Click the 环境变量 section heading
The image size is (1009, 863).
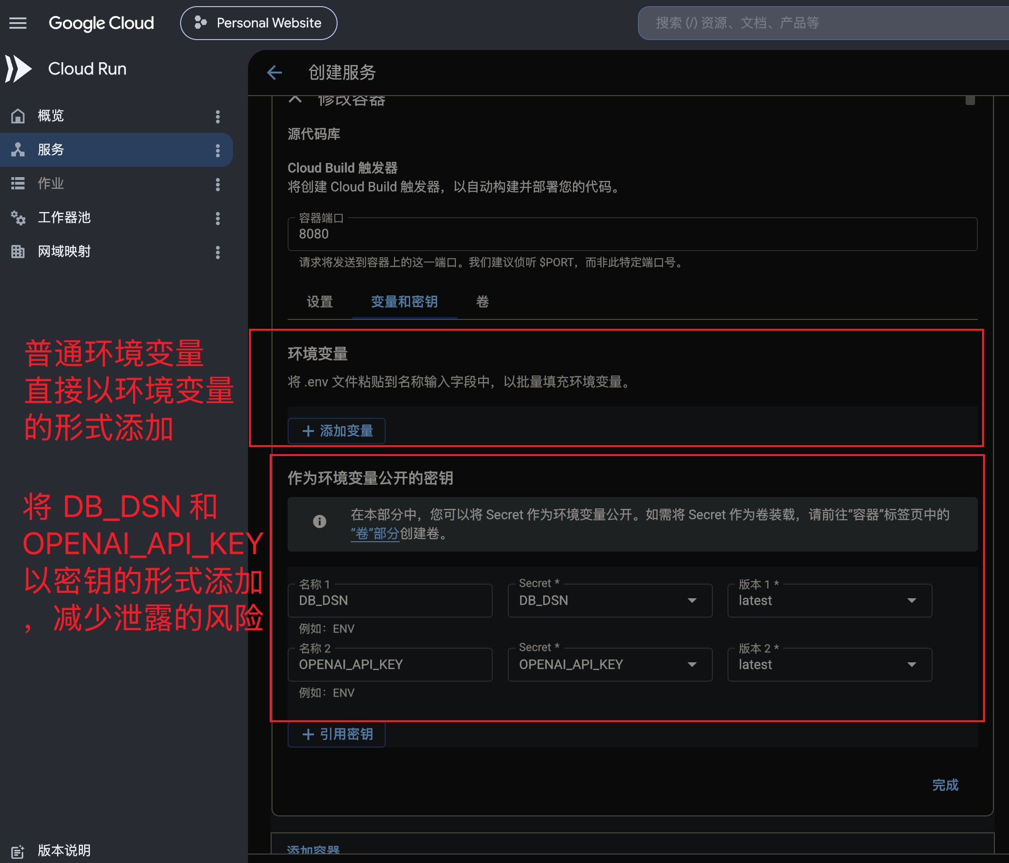coord(317,354)
